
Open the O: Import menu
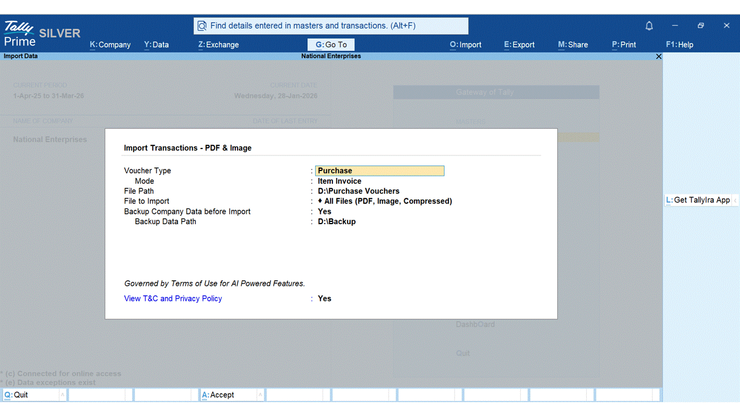click(465, 44)
